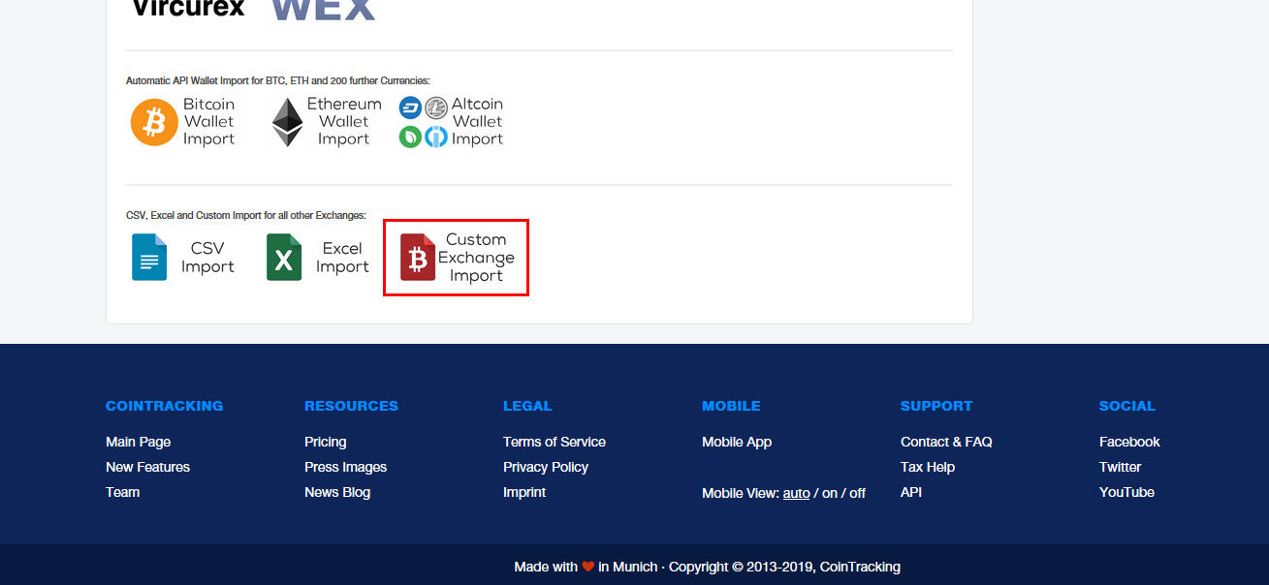The width and height of the screenshot is (1269, 585).
Task: Click the MOBILE footer heading
Action: point(731,406)
